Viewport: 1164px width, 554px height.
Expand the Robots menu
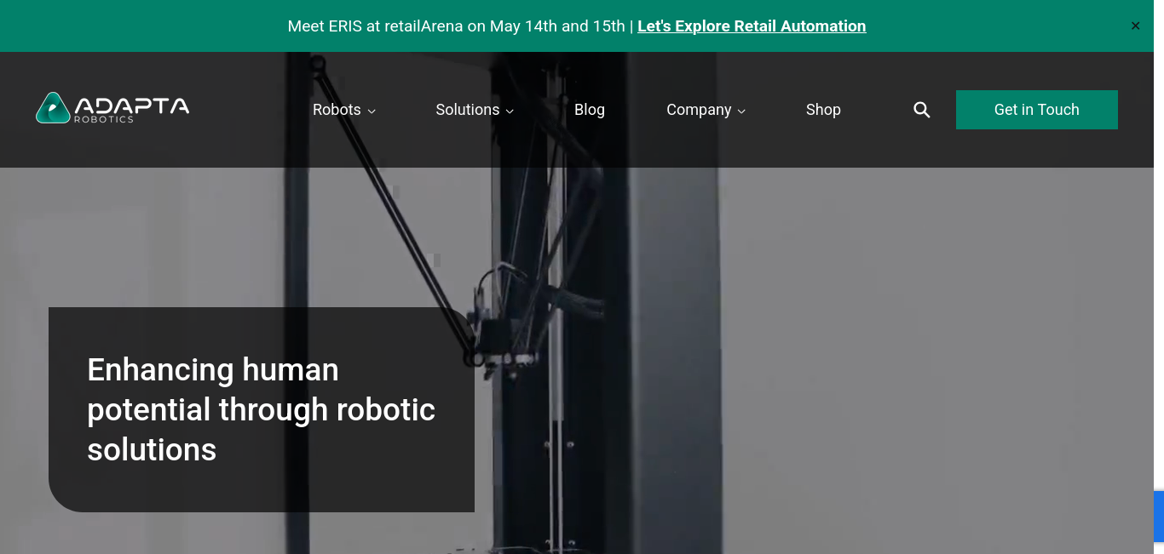(344, 110)
